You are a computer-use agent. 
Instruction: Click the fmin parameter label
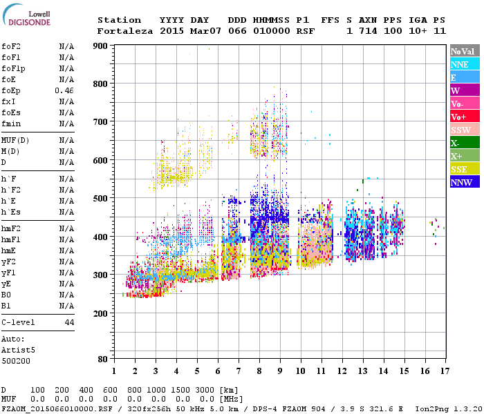(11, 124)
